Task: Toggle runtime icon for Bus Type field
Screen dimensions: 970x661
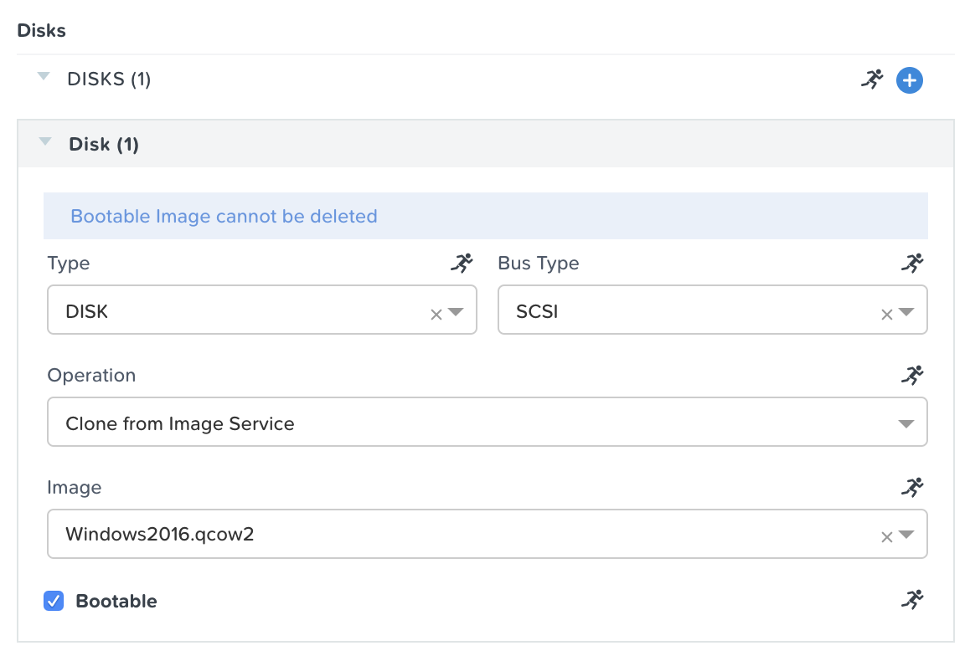Action: pyautogui.click(x=912, y=264)
